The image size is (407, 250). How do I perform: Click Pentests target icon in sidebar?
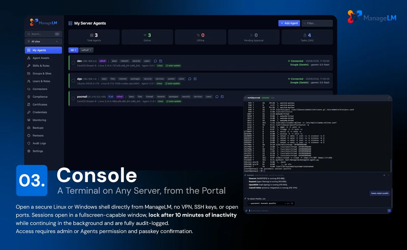(x=29, y=135)
